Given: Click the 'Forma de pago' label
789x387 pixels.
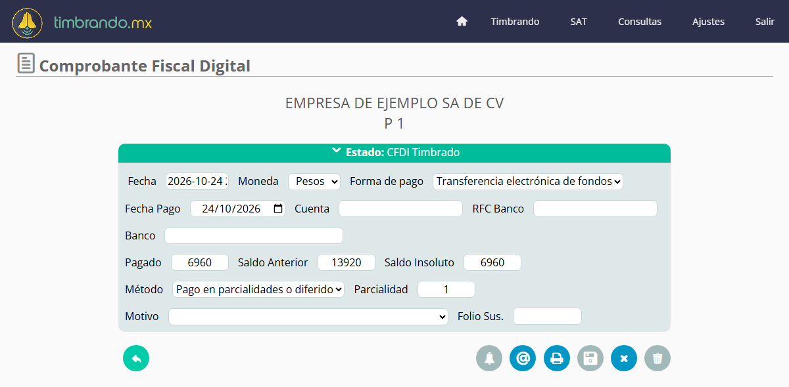Looking at the screenshot, I should tap(387, 181).
